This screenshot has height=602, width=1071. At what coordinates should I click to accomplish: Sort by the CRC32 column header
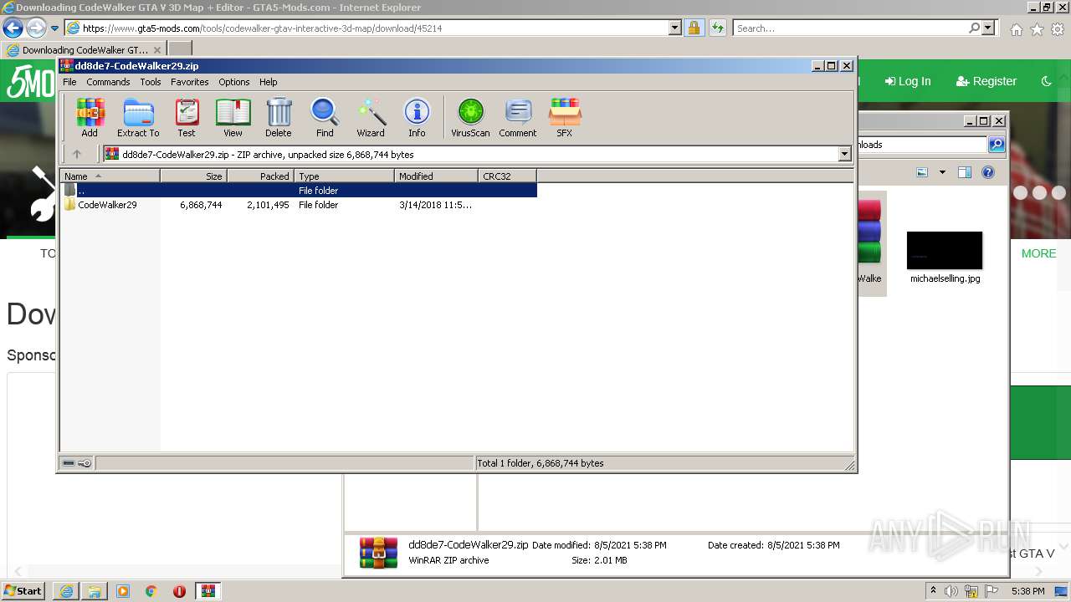pyautogui.click(x=507, y=176)
